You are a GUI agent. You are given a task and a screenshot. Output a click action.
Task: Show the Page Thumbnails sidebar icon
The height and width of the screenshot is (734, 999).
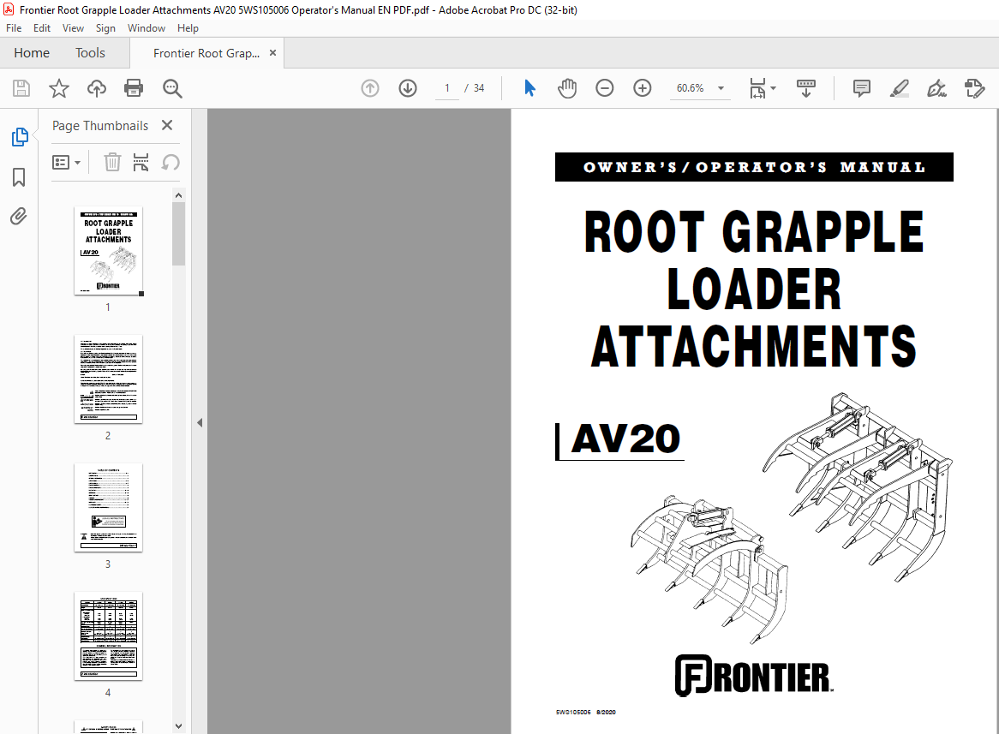[19, 137]
